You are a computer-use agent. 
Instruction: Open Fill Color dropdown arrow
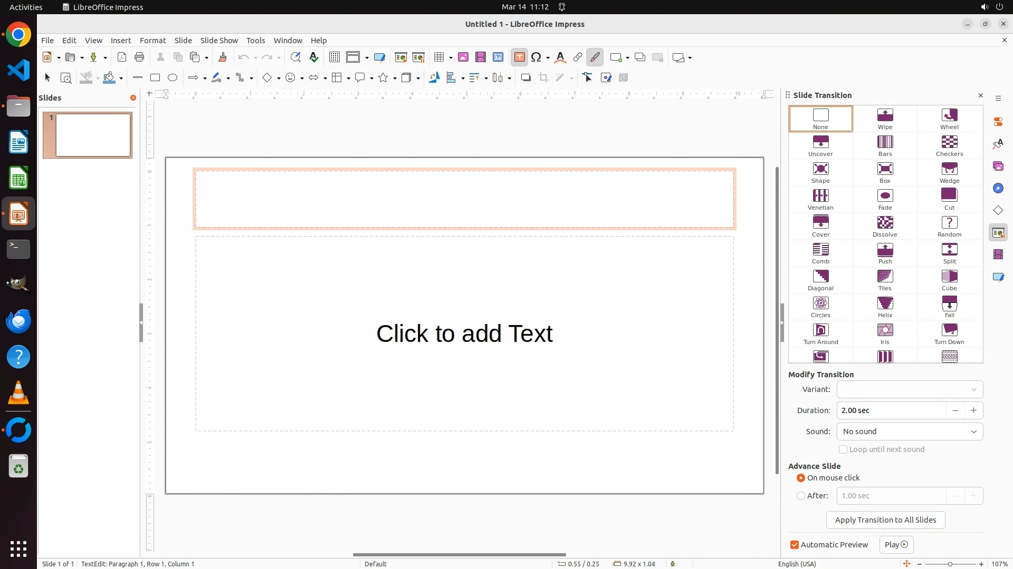121,79
